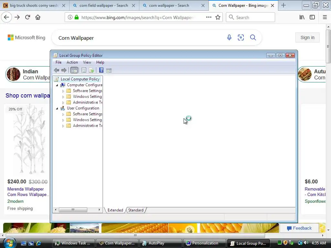Expand Administrative Templates under Computer Configuration

pyautogui.click(x=63, y=103)
